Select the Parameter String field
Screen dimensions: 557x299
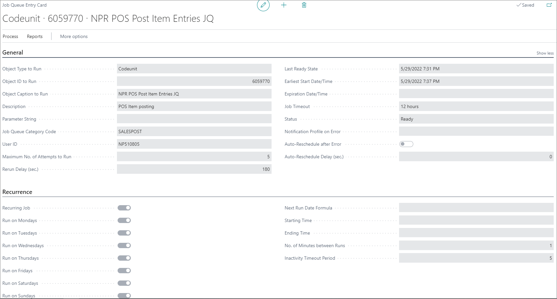point(194,119)
